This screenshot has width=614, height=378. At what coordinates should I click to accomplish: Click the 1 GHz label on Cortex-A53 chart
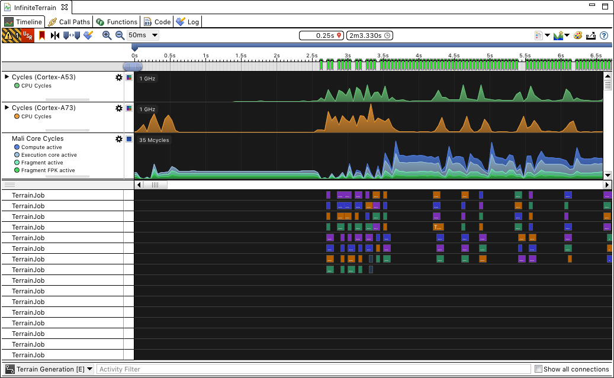[x=147, y=79]
